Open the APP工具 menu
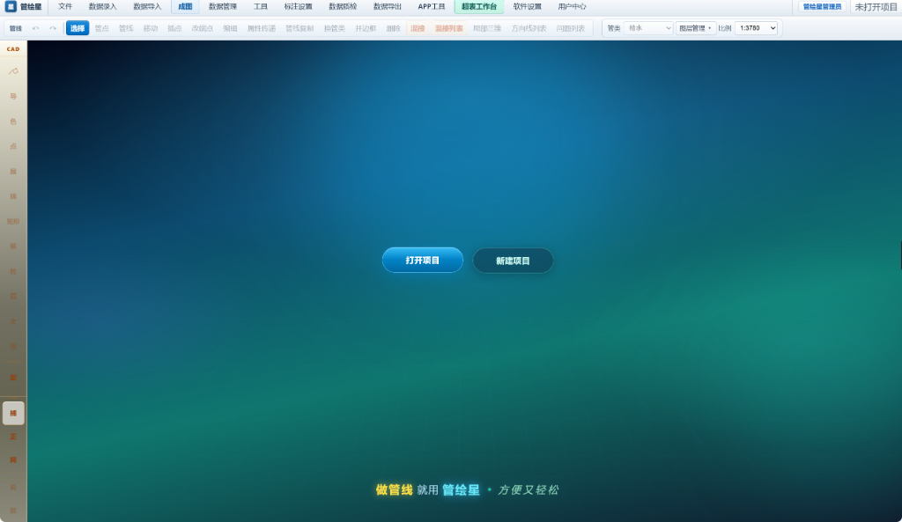The image size is (902, 522). [432, 7]
